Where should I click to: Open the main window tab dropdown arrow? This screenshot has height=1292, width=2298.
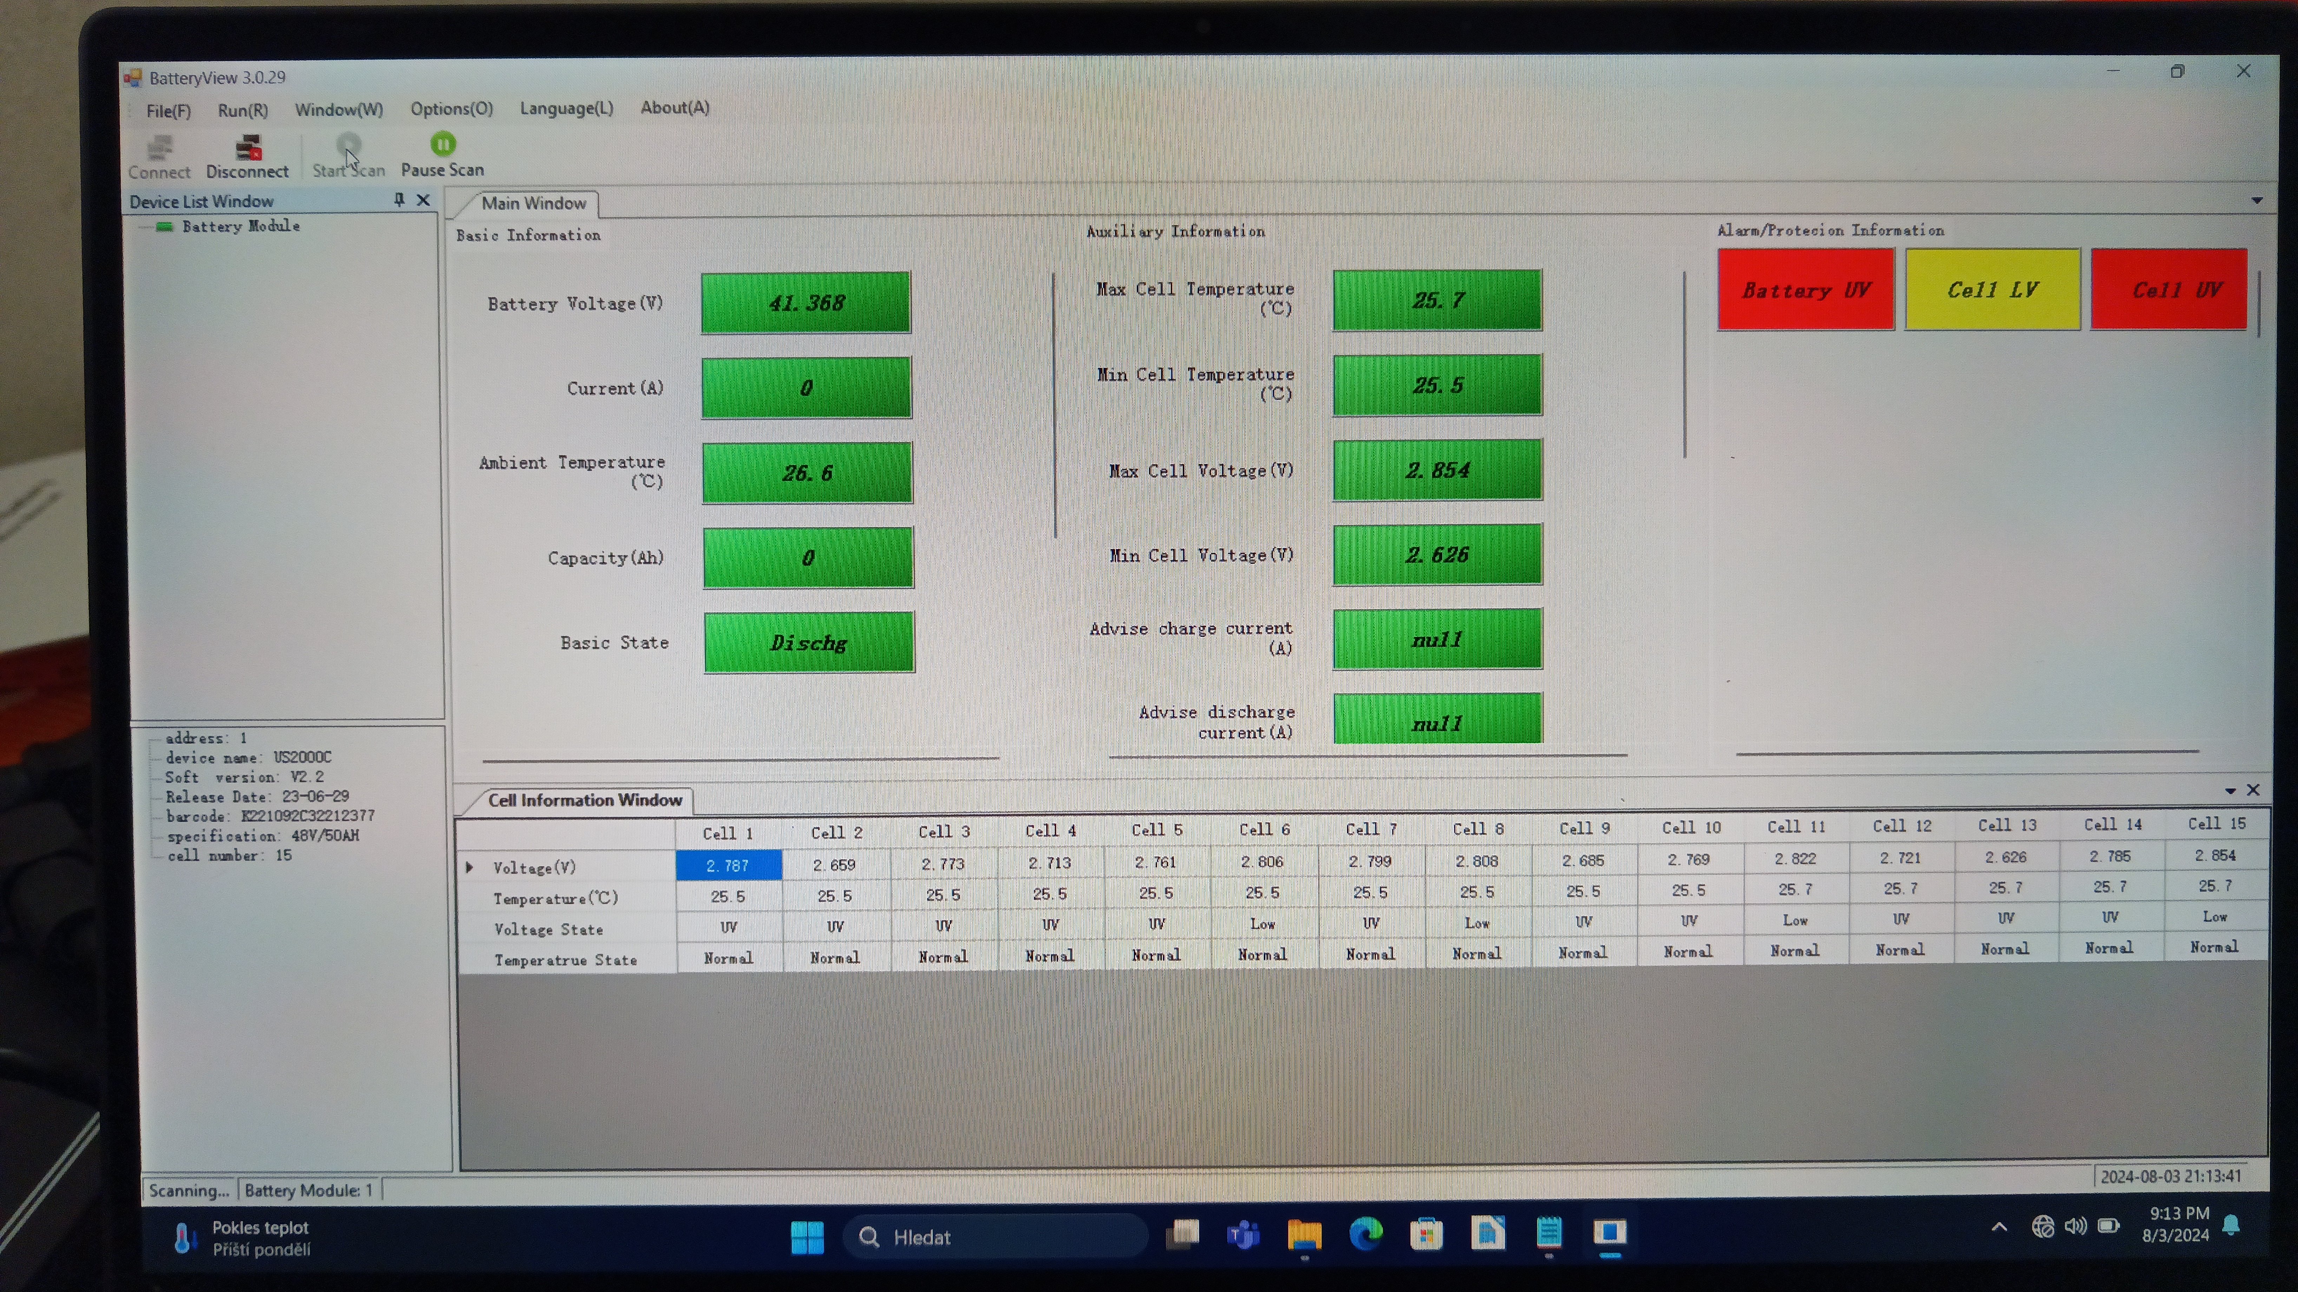[x=2256, y=200]
